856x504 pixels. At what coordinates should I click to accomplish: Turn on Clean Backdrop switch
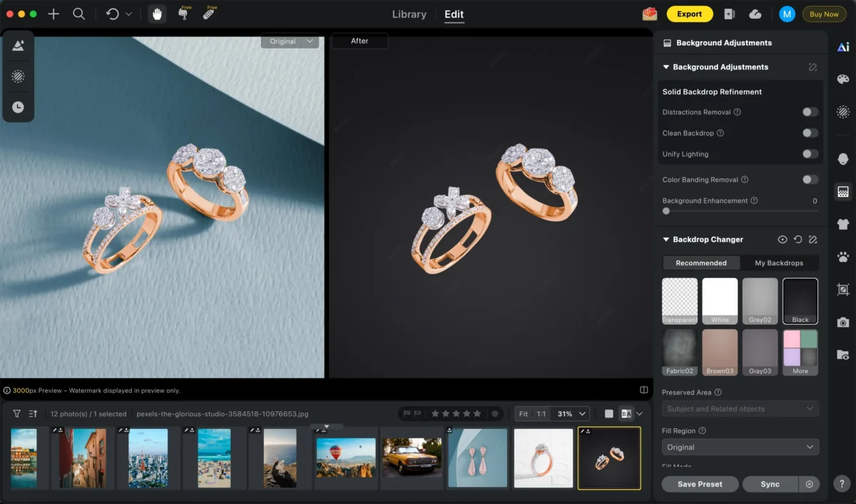coord(810,133)
